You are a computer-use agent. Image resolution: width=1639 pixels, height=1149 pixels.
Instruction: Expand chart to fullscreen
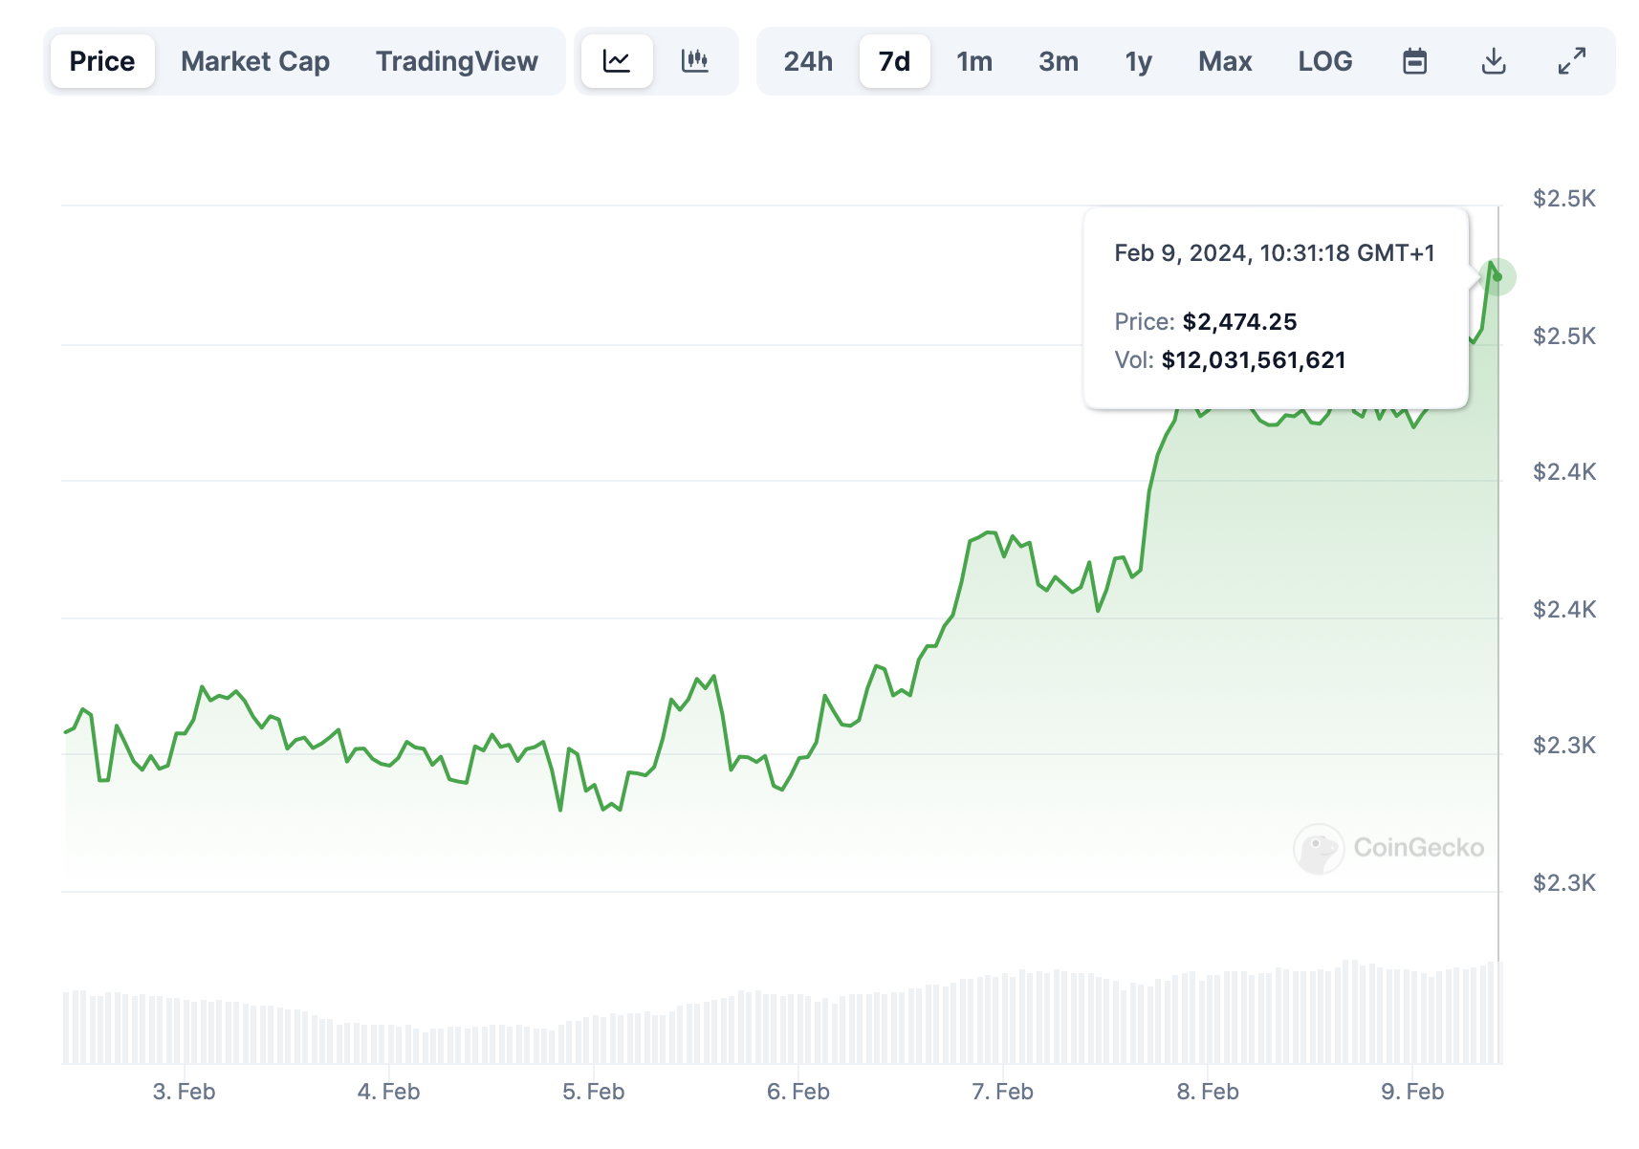tap(1571, 61)
